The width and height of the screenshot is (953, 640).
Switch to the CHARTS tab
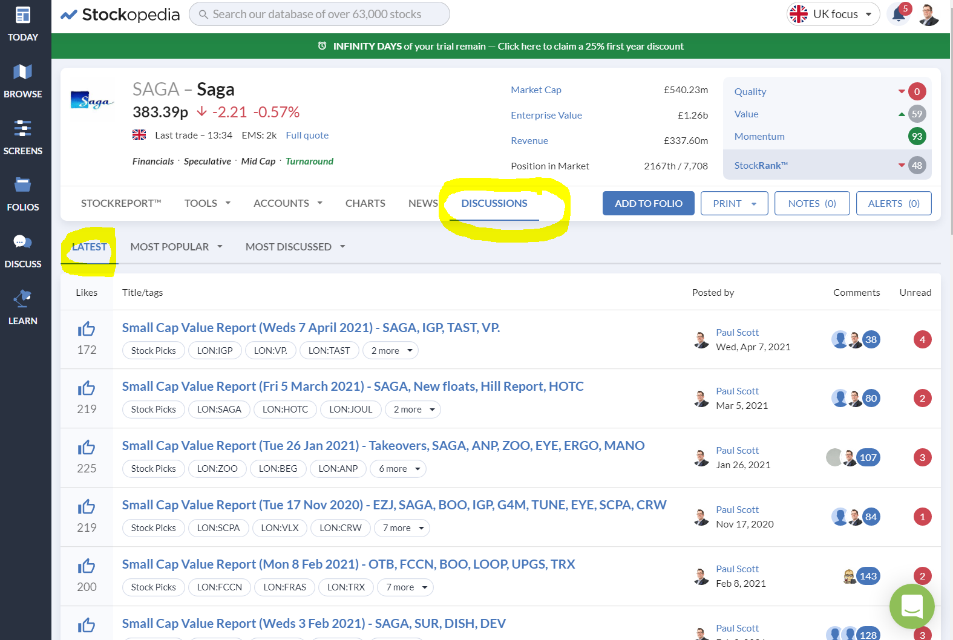pyautogui.click(x=365, y=203)
